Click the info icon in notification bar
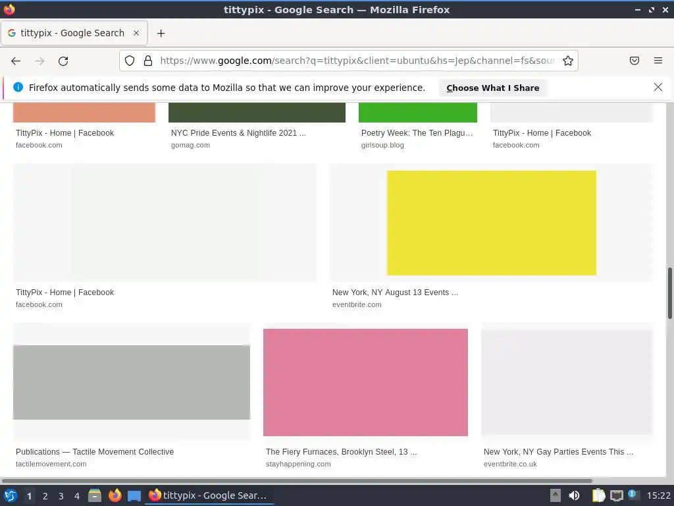The width and height of the screenshot is (674, 506). click(x=18, y=88)
